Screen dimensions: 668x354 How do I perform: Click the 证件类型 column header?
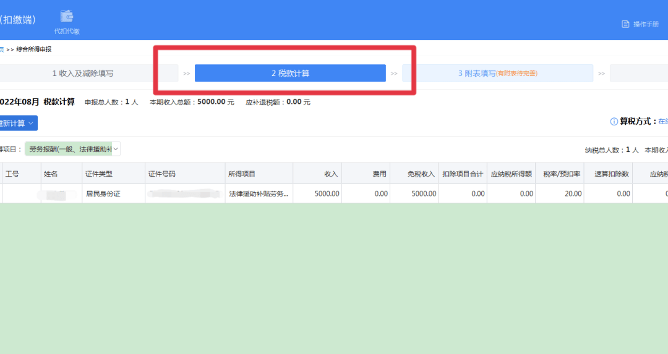click(99, 174)
